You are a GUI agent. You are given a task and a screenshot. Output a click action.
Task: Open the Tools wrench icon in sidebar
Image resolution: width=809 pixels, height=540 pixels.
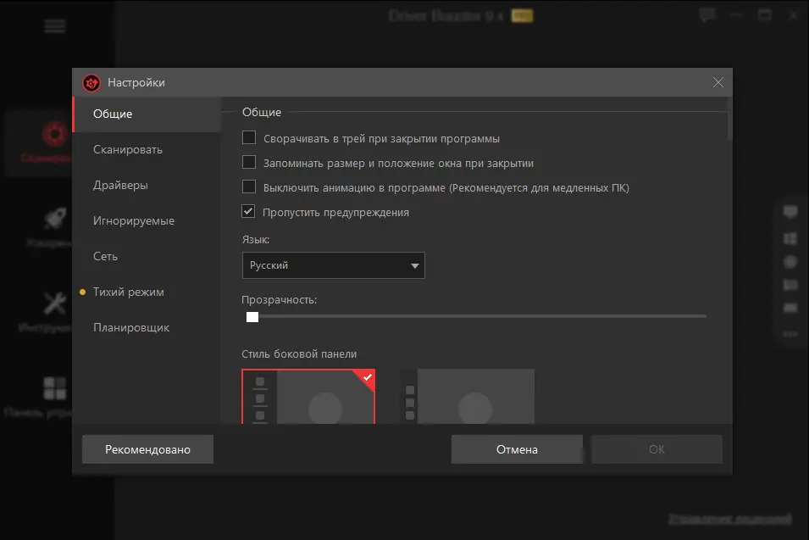coord(55,303)
